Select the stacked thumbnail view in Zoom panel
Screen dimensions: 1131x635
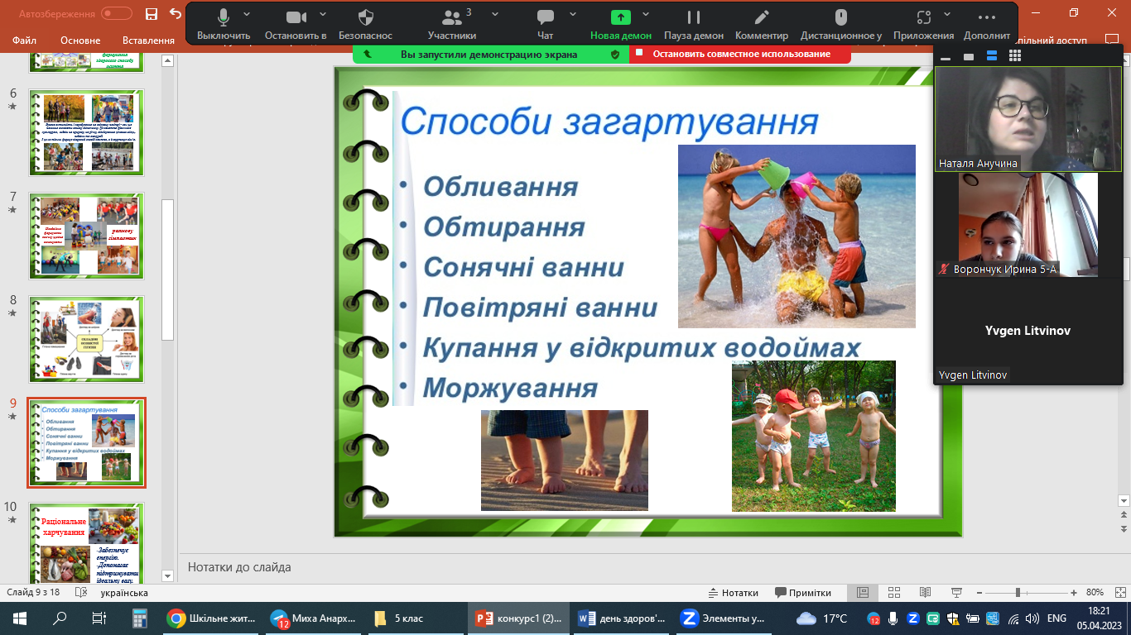point(992,56)
